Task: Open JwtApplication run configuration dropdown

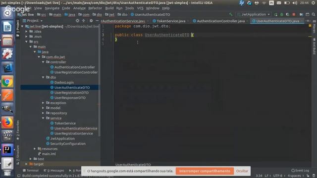Action: coord(254,14)
